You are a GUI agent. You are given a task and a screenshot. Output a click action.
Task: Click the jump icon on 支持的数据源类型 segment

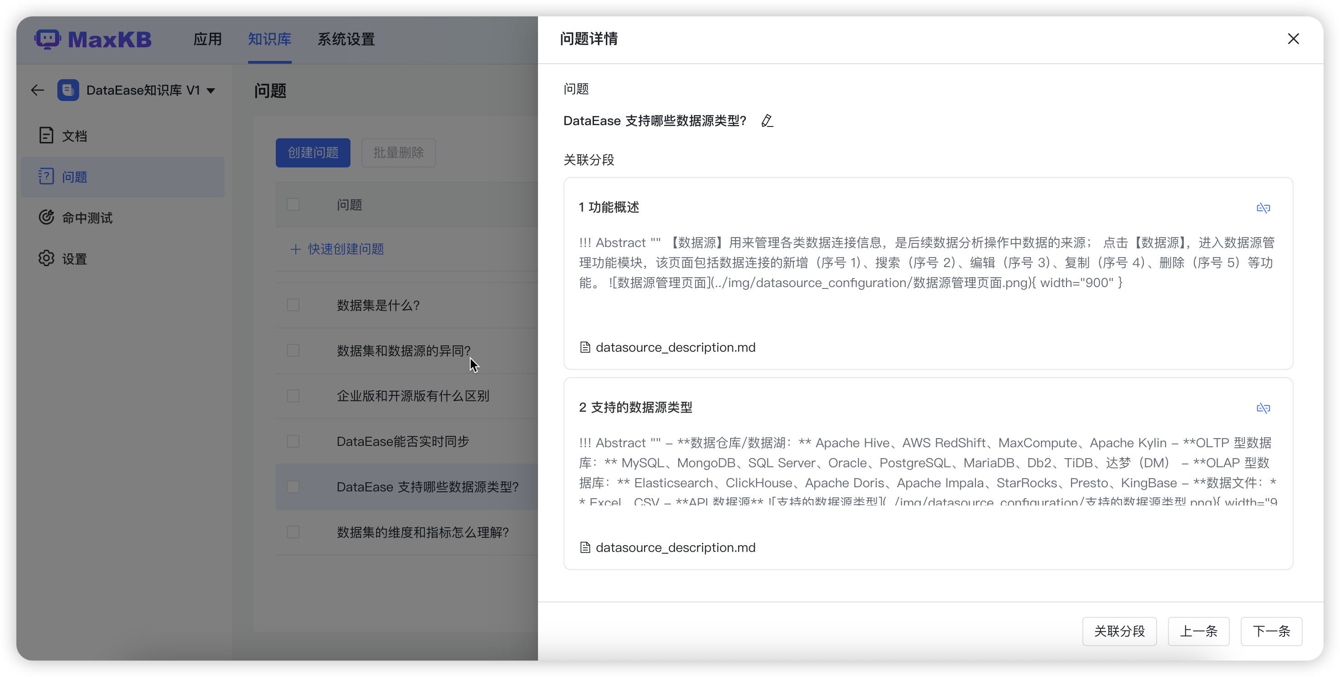click(x=1264, y=408)
